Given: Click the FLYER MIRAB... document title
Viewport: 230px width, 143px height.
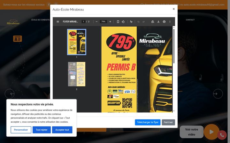Looking at the screenshot, I should point(70,22).
